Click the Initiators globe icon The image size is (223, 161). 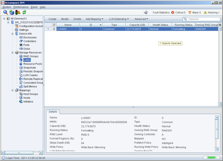point(21,101)
